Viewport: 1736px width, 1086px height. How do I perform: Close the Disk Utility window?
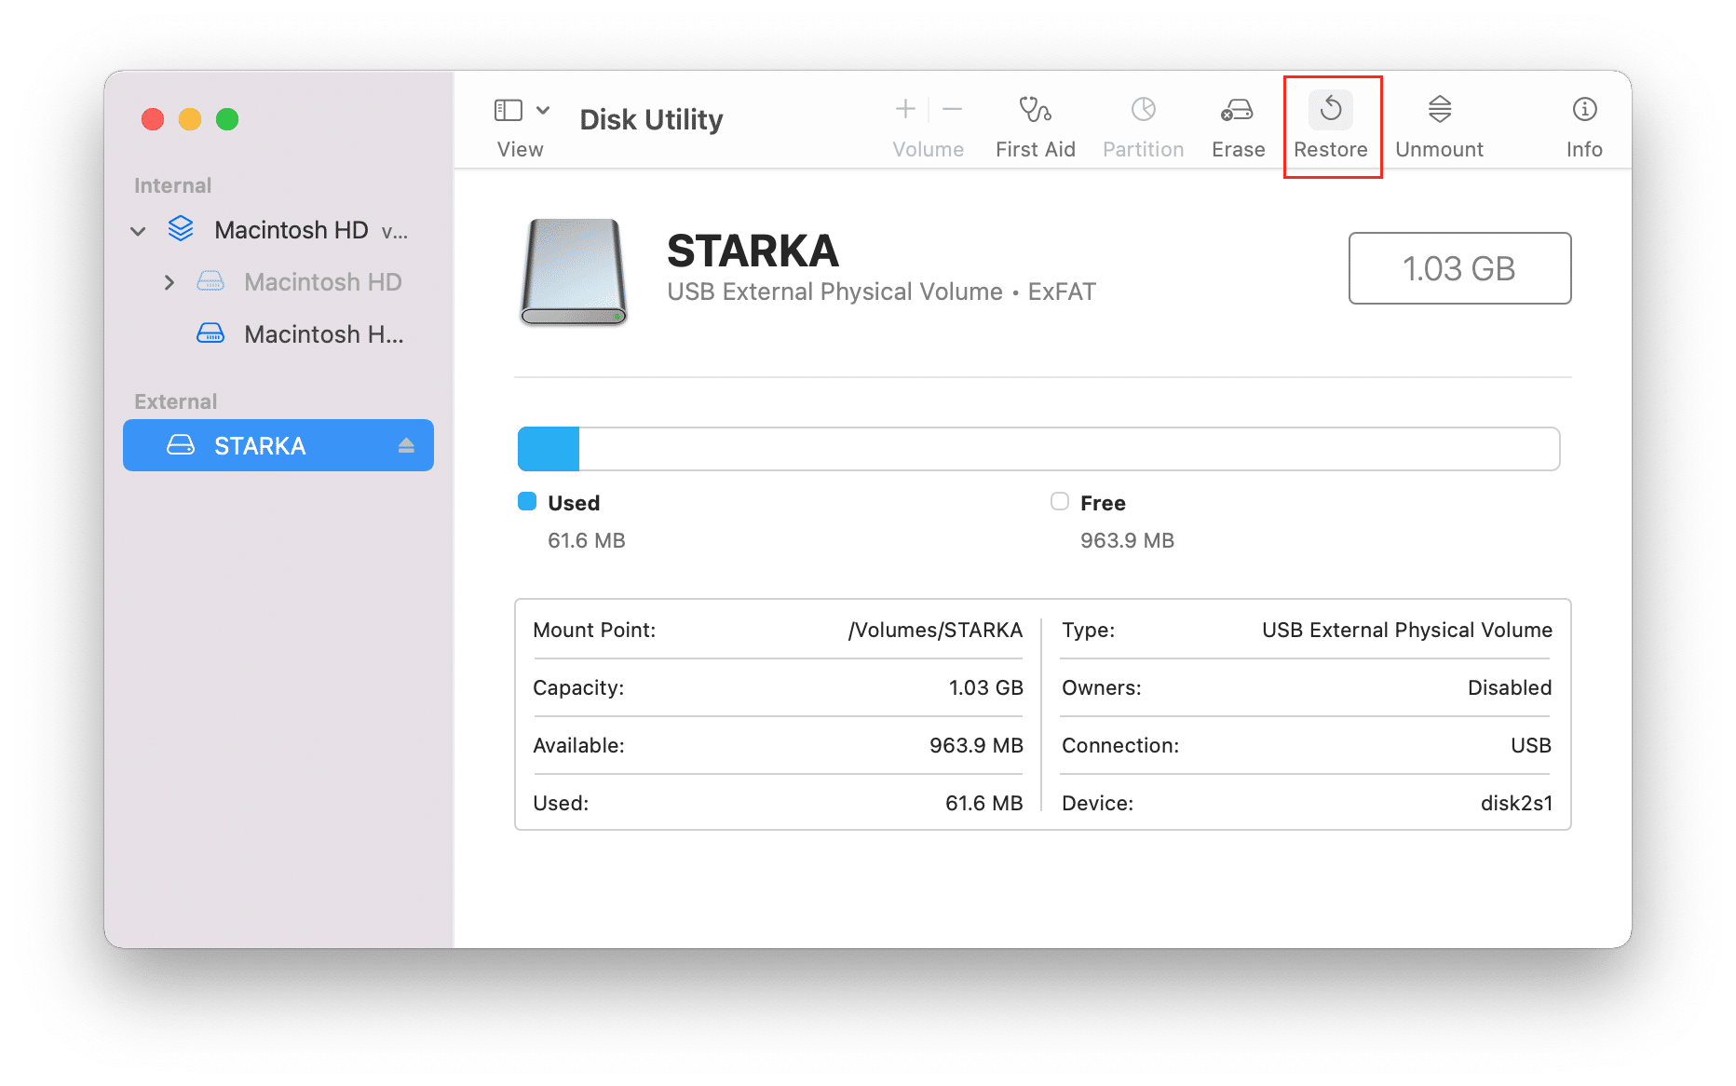153,119
